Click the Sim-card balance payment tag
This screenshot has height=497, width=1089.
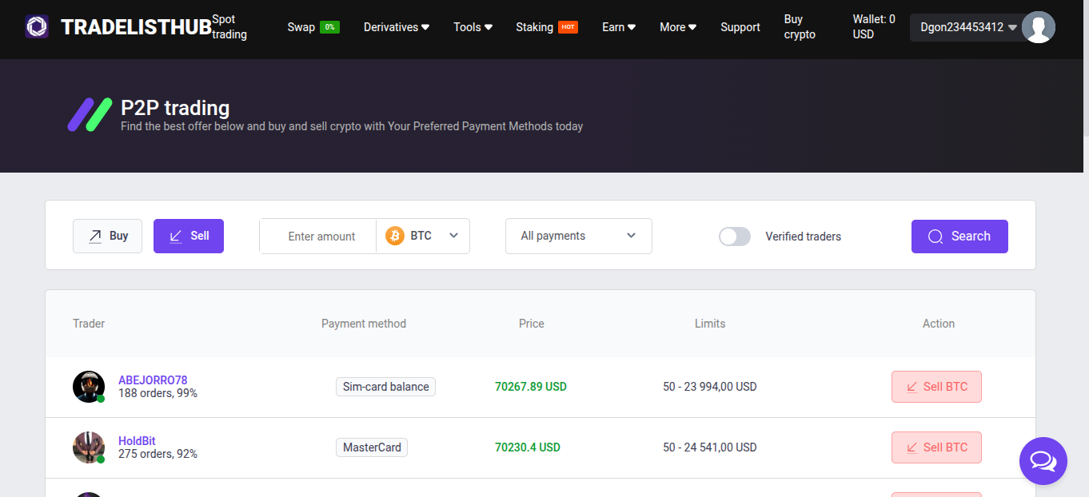(385, 387)
